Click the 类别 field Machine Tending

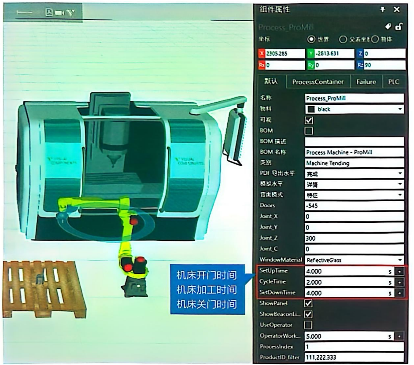[354, 163]
